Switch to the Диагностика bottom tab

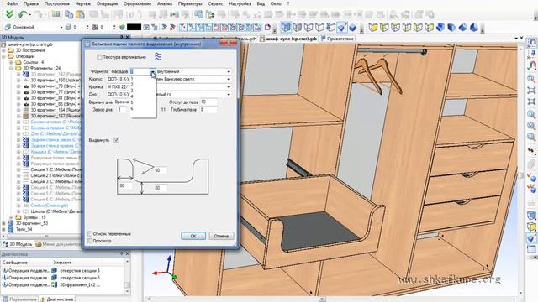click(57, 299)
